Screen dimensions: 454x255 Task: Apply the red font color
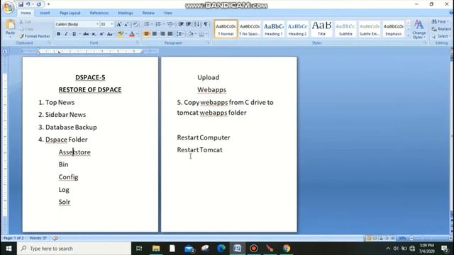132,34
